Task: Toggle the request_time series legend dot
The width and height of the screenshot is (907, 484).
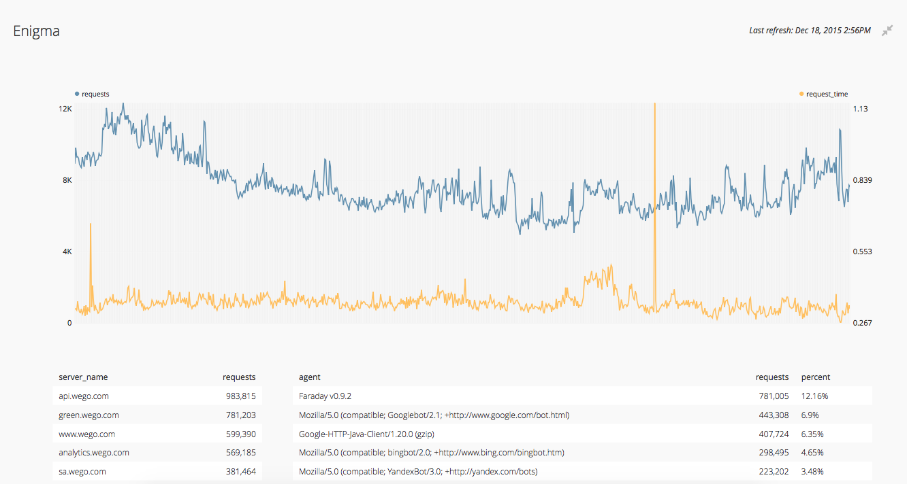Action: pyautogui.click(x=801, y=94)
